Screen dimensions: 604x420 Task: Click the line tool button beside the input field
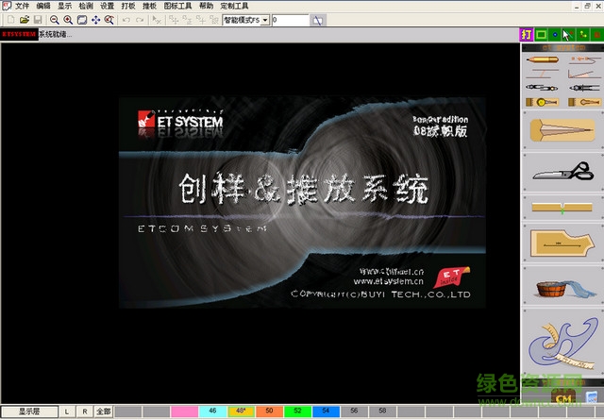[318, 20]
